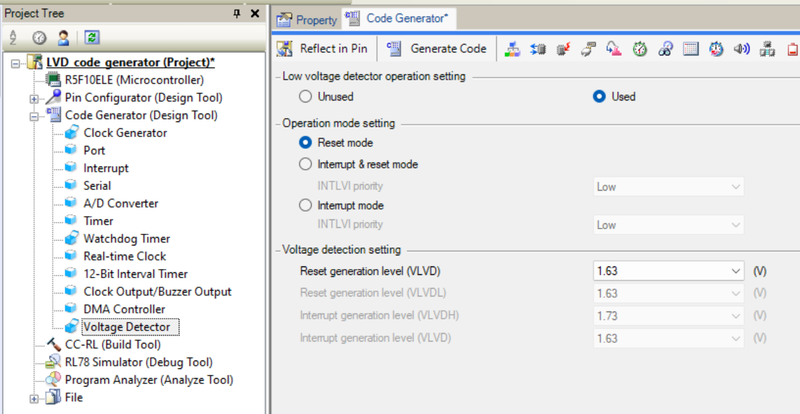Switch to the Property tab
The height and width of the screenshot is (414, 800).
coord(307,20)
